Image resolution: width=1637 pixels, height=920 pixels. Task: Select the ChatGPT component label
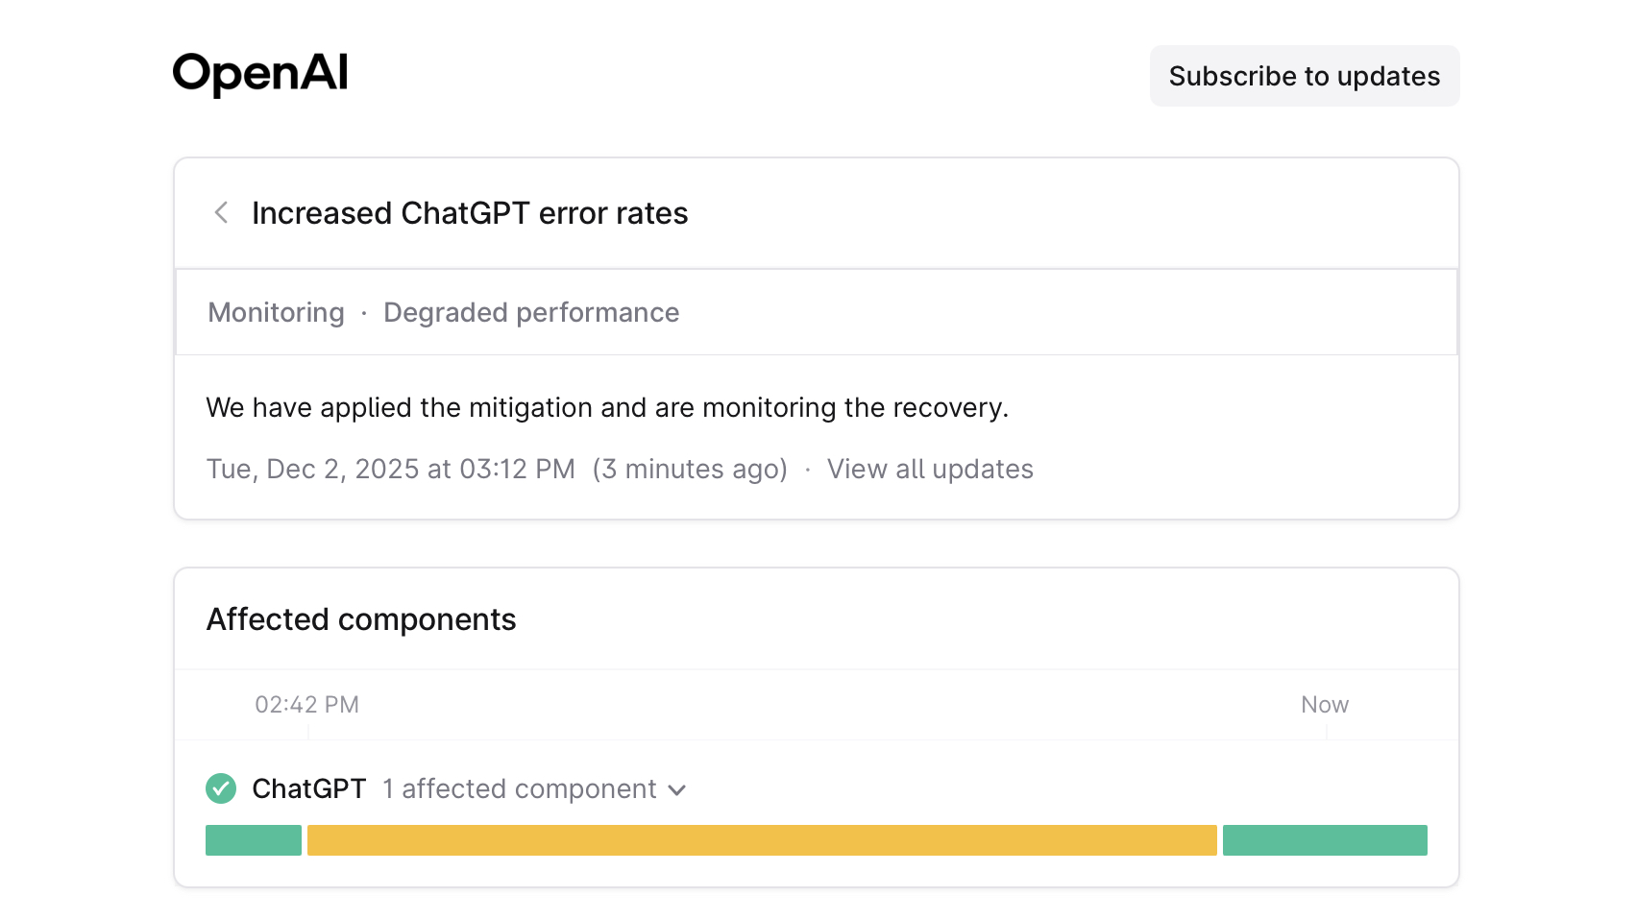coord(308,788)
